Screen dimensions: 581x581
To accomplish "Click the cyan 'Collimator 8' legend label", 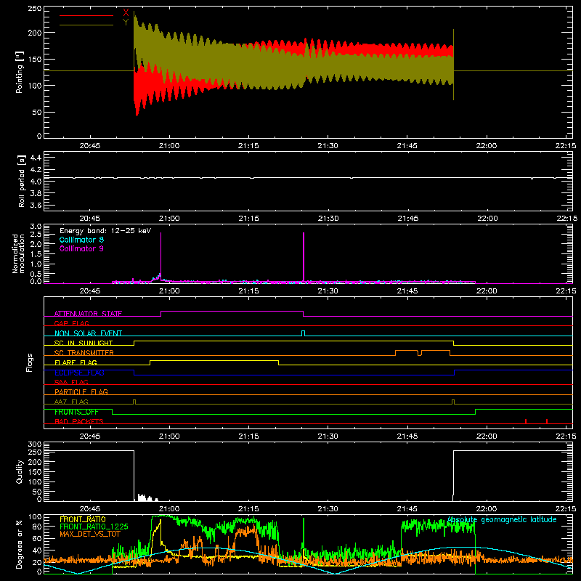I will (81, 240).
